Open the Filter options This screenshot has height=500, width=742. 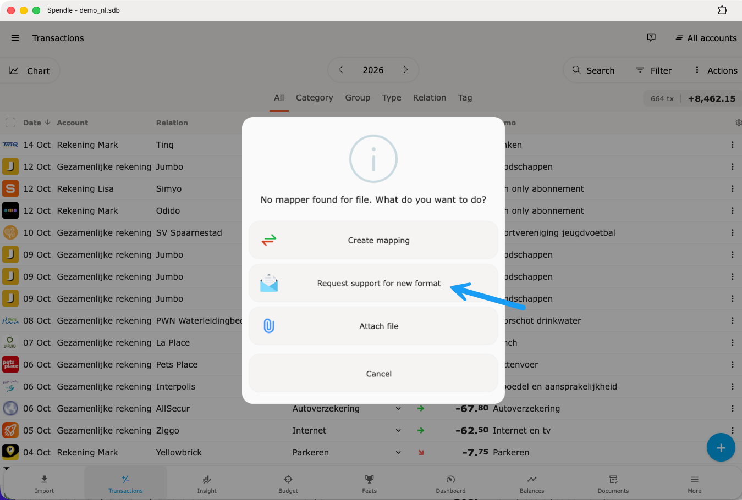[654, 70]
